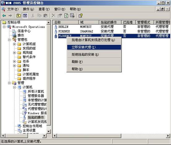Click the Delete X toolbar icon
171x145 pixels.
pyautogui.click(x=53, y=16)
